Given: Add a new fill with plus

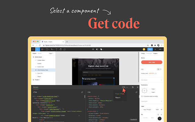Looking at the screenshot, I should tap(161, 115).
